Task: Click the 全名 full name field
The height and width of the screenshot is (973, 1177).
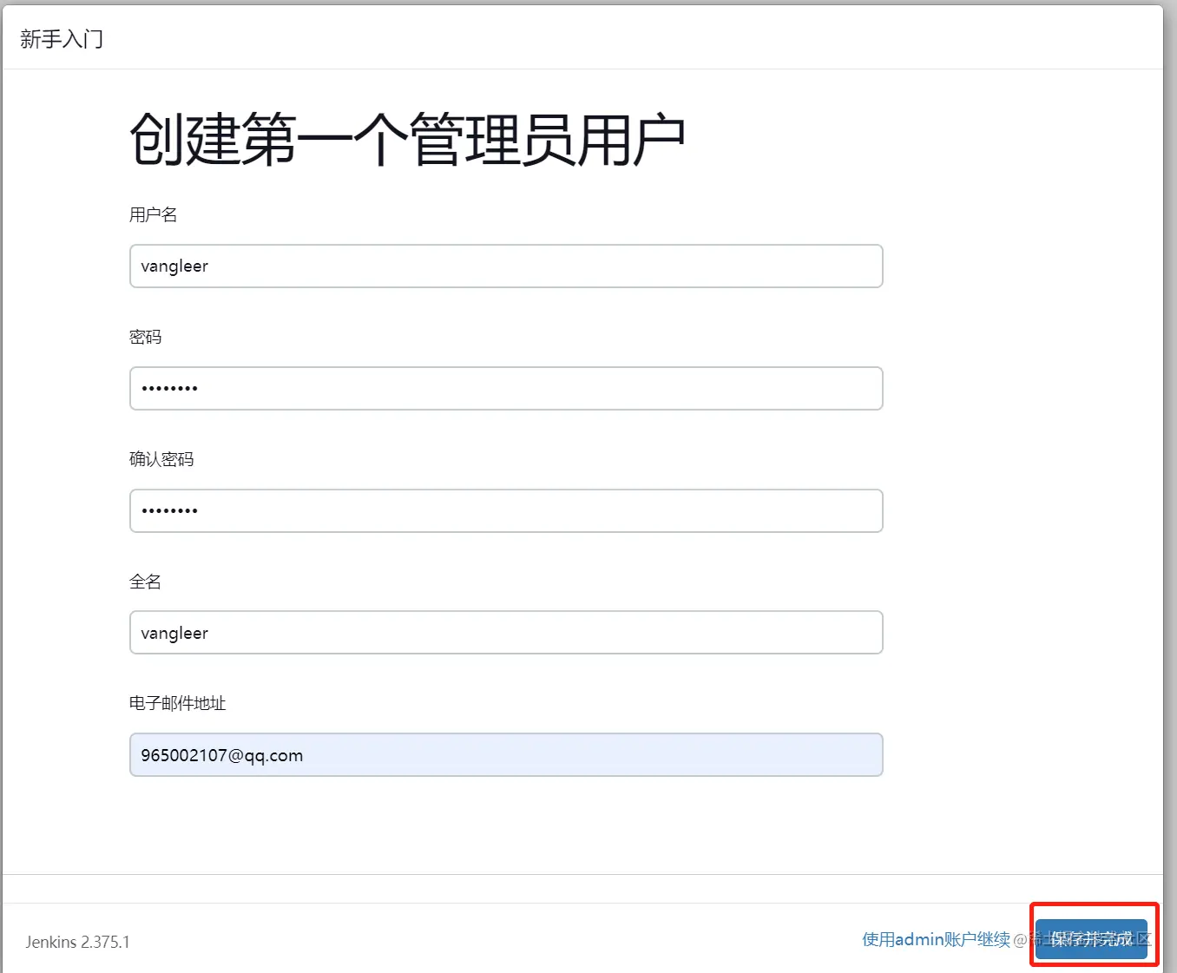Action: 506,633
